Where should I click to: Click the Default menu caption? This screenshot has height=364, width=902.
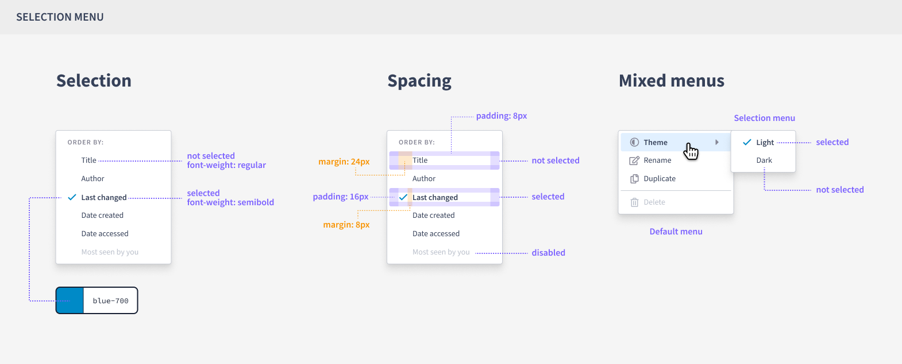[x=676, y=232]
